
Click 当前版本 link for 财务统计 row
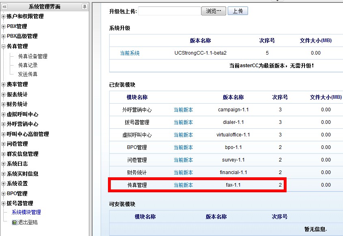coord(183,172)
